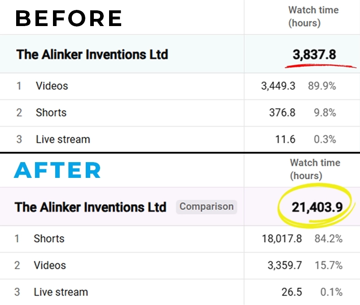The width and height of the screenshot is (360, 305).
Task: Click the blue AFTER heading
Action: point(57,170)
